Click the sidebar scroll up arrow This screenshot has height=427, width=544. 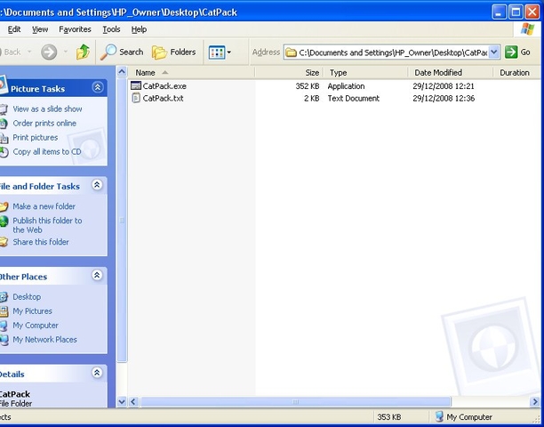[x=122, y=72]
